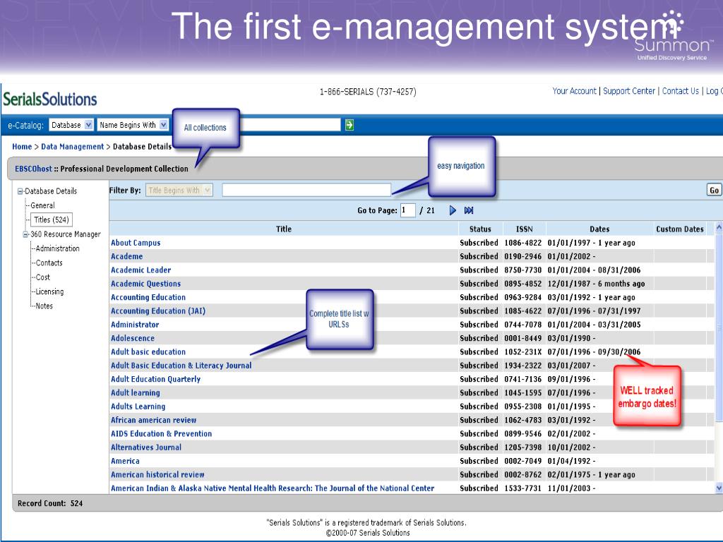The image size is (723, 542).
Task: Click ISSN 1052-231X cell
Action: pyautogui.click(x=523, y=352)
